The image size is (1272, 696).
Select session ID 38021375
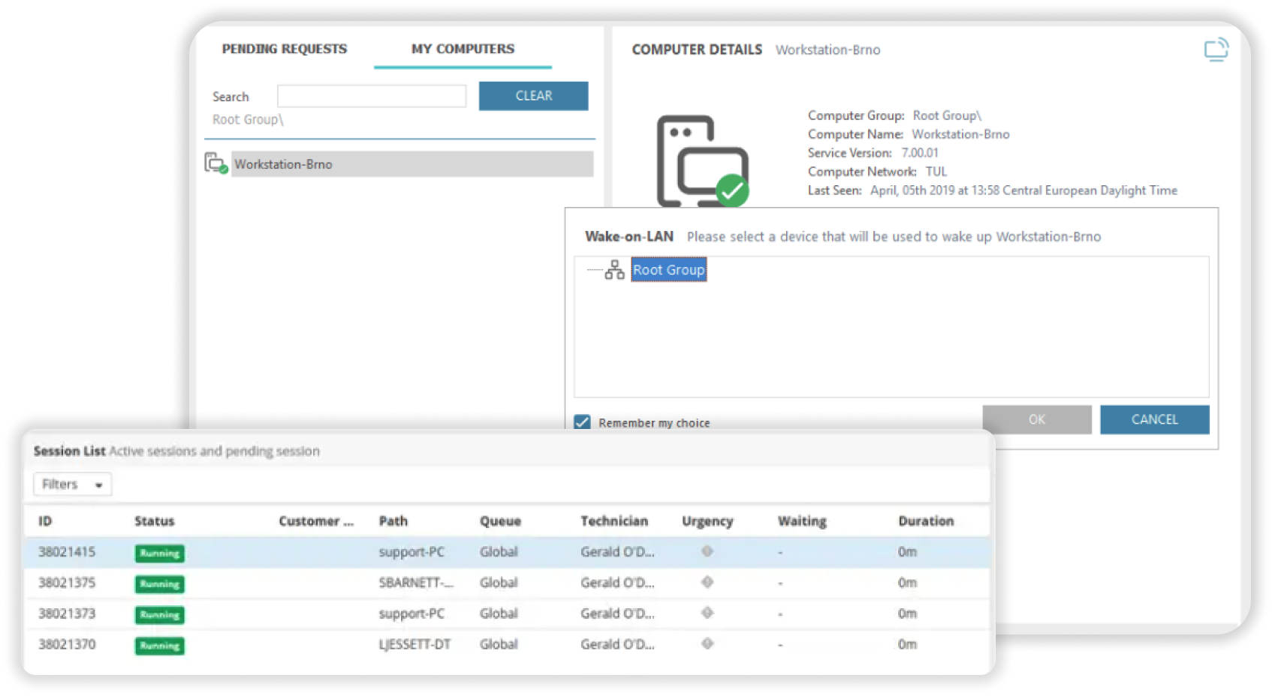[x=67, y=583]
